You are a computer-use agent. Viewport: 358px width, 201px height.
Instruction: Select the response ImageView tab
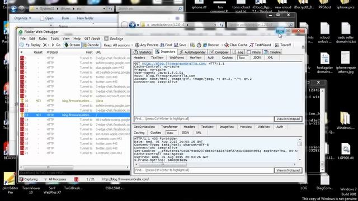(227, 127)
